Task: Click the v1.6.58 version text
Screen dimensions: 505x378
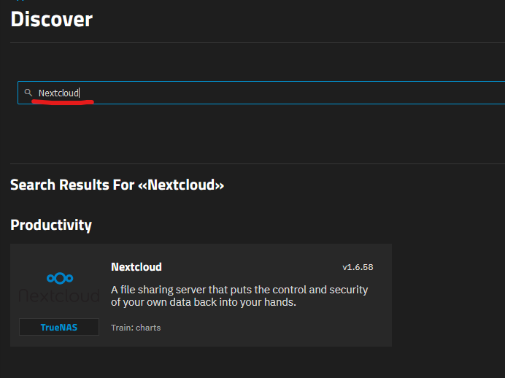Action: pyautogui.click(x=358, y=267)
